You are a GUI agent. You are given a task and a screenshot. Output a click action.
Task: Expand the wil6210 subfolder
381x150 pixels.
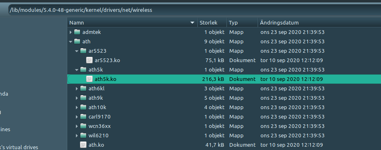[x=77, y=136]
